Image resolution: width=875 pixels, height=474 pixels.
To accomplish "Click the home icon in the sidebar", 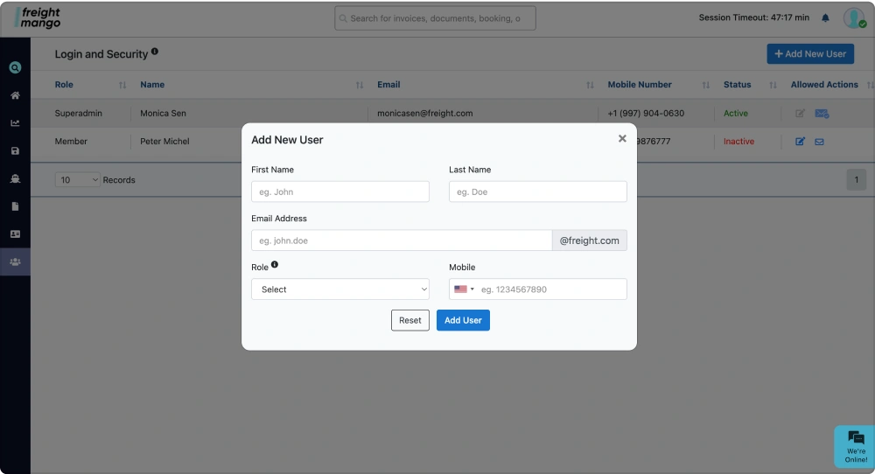I will 15,95.
